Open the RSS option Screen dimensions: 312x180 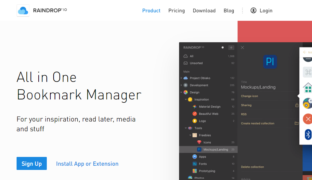(244, 114)
